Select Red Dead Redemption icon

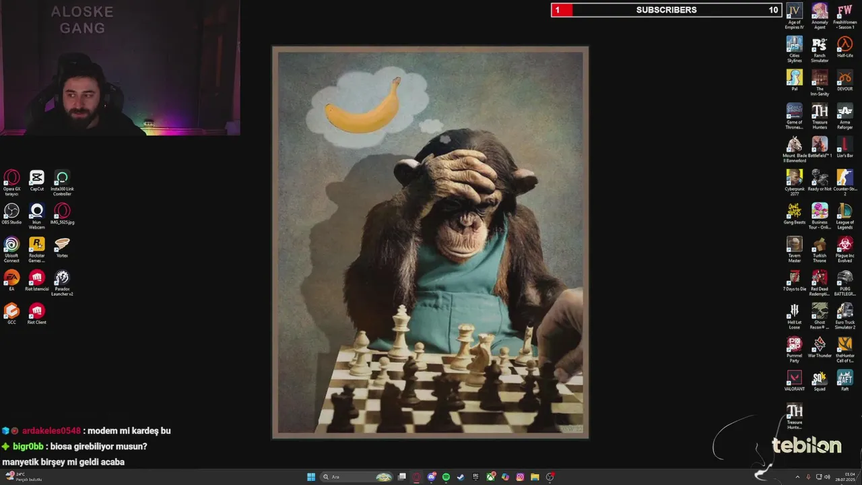point(820,283)
